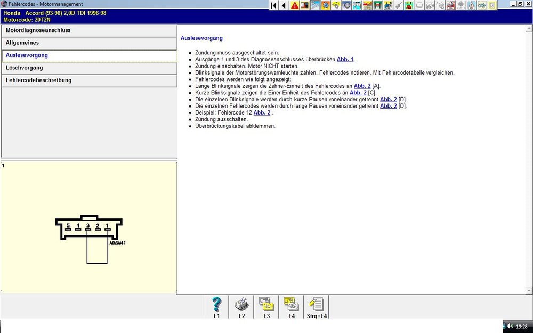Click the key toolbar icon
The image size is (533, 333).
tap(398, 5)
